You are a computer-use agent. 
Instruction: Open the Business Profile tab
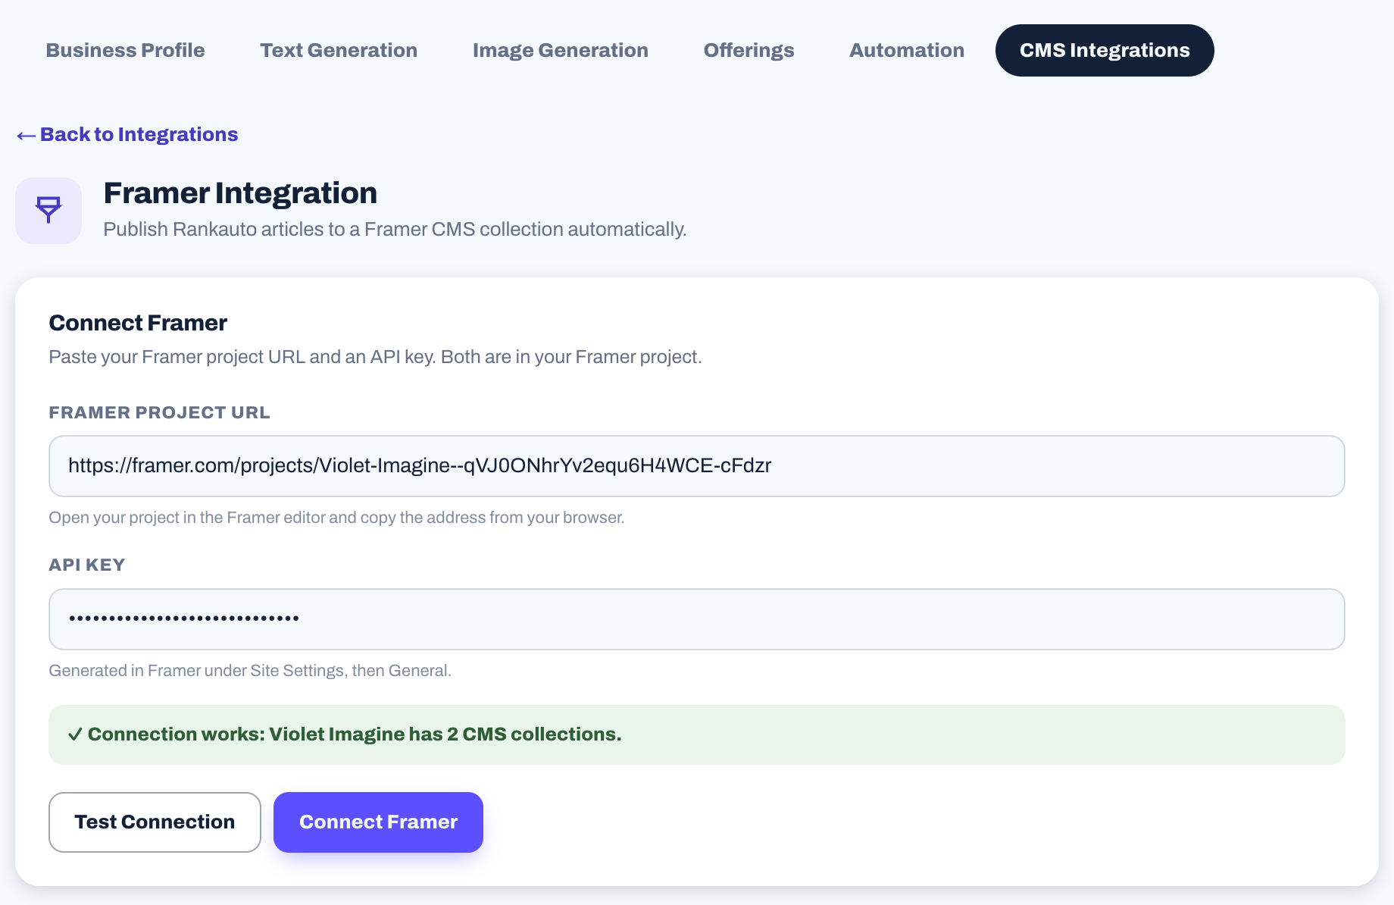click(x=125, y=50)
